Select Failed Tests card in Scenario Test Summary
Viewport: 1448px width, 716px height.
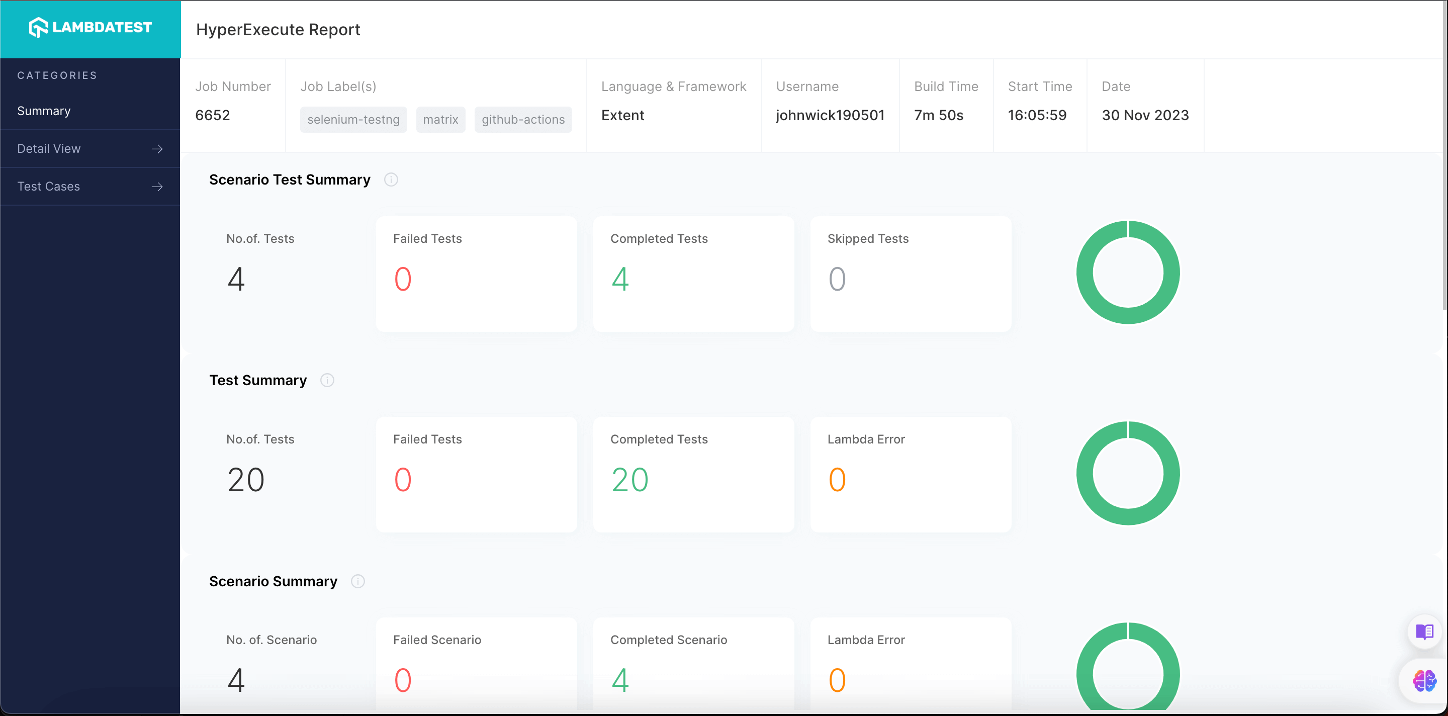(x=476, y=274)
